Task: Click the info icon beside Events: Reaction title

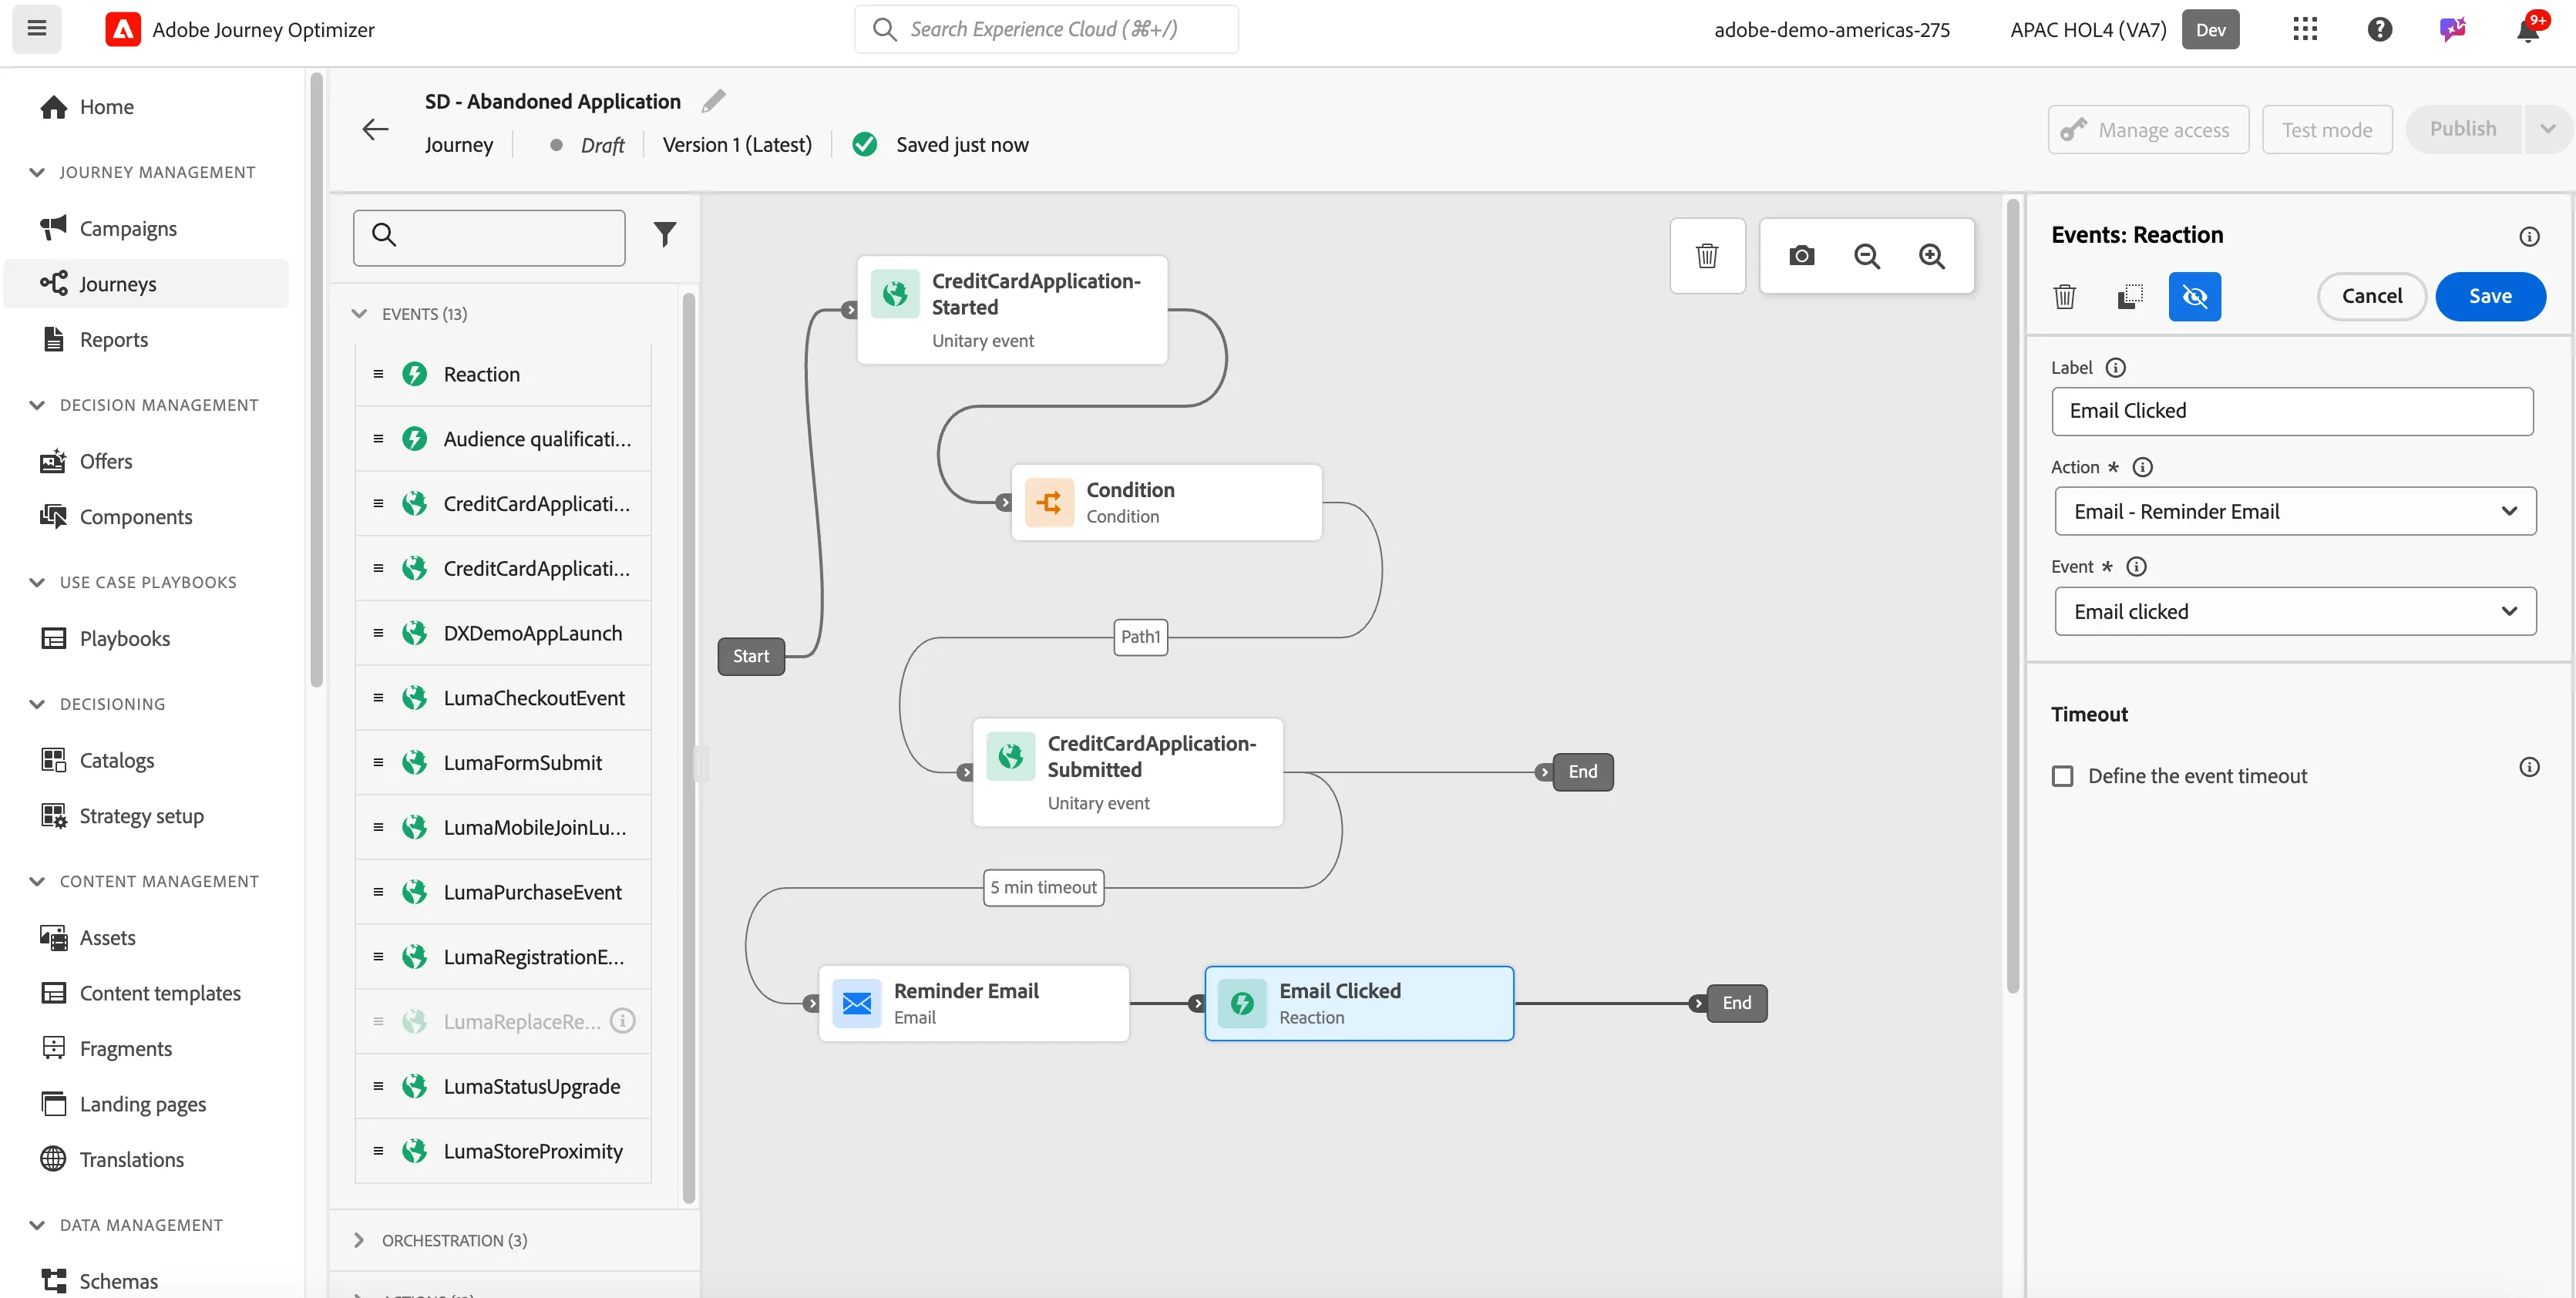Action: [x=2528, y=237]
